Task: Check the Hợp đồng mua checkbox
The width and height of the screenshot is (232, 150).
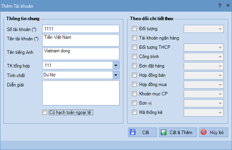Action: [x=134, y=84]
